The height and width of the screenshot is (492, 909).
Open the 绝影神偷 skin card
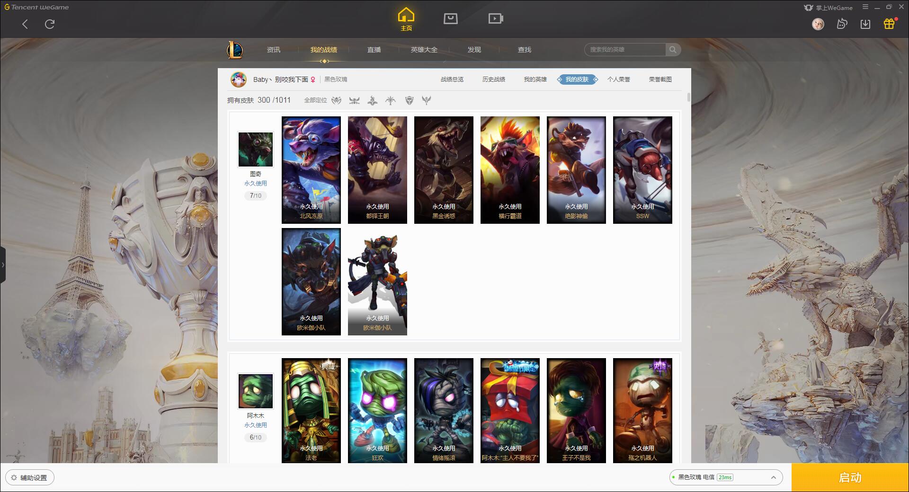click(576, 170)
